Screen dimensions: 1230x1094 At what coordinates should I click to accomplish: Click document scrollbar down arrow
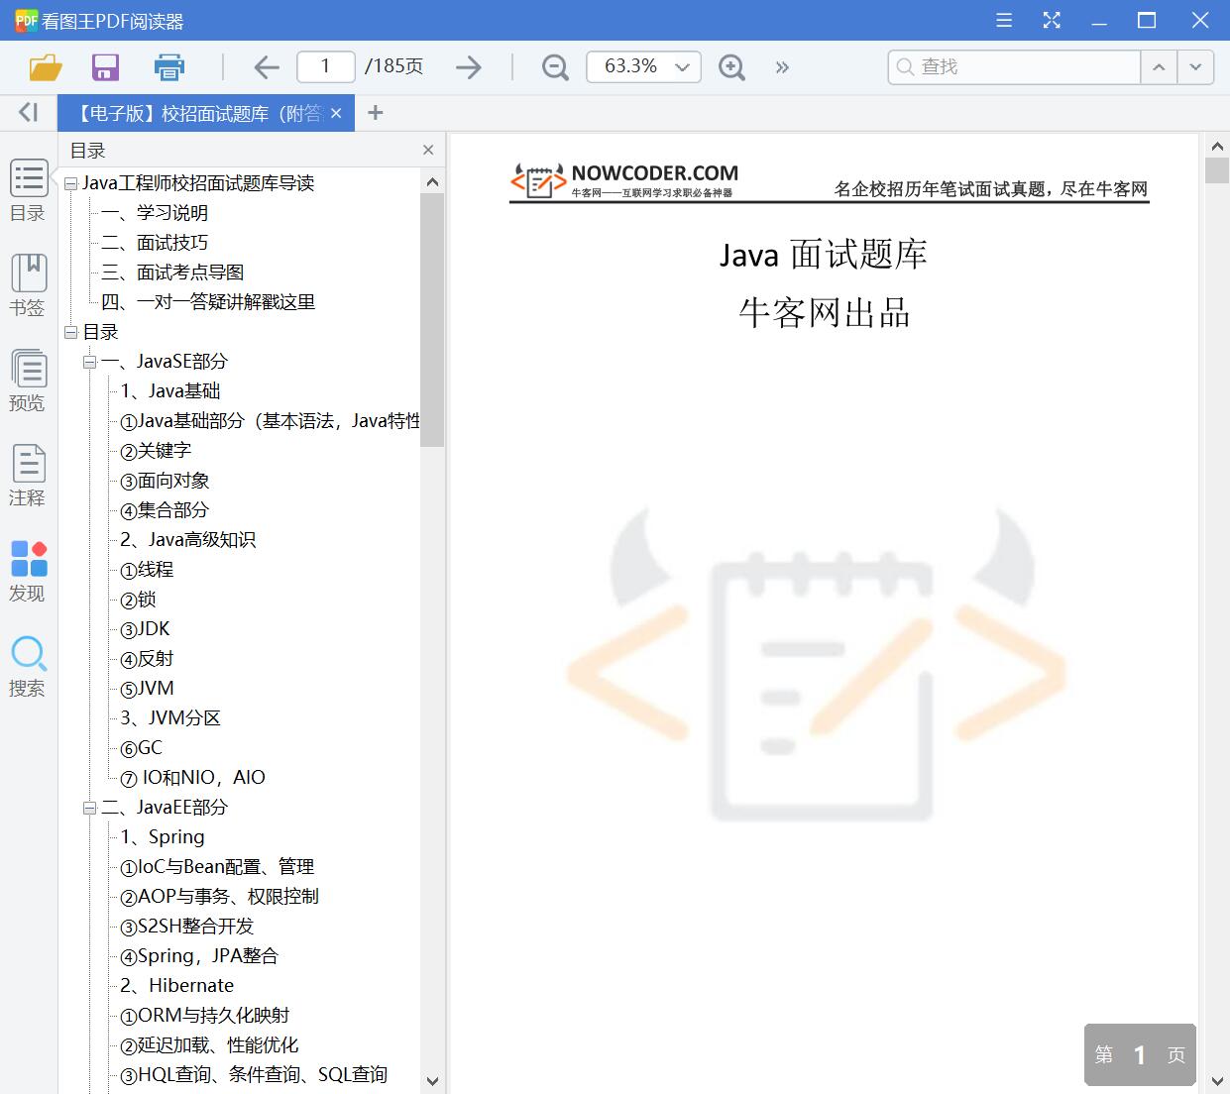tap(1217, 1081)
